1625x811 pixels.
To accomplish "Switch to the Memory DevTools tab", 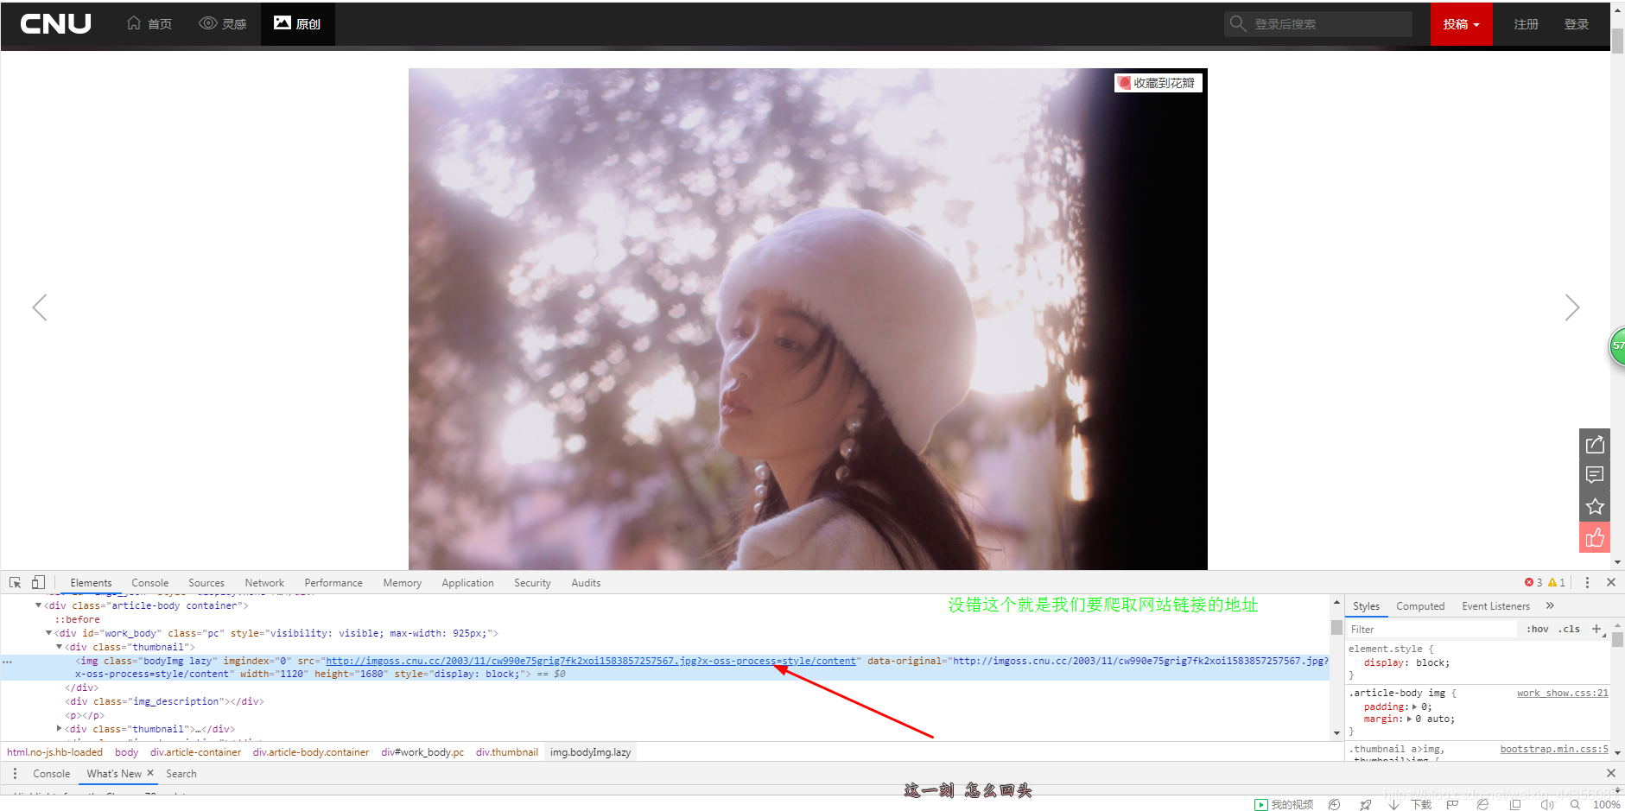I will [x=403, y=583].
